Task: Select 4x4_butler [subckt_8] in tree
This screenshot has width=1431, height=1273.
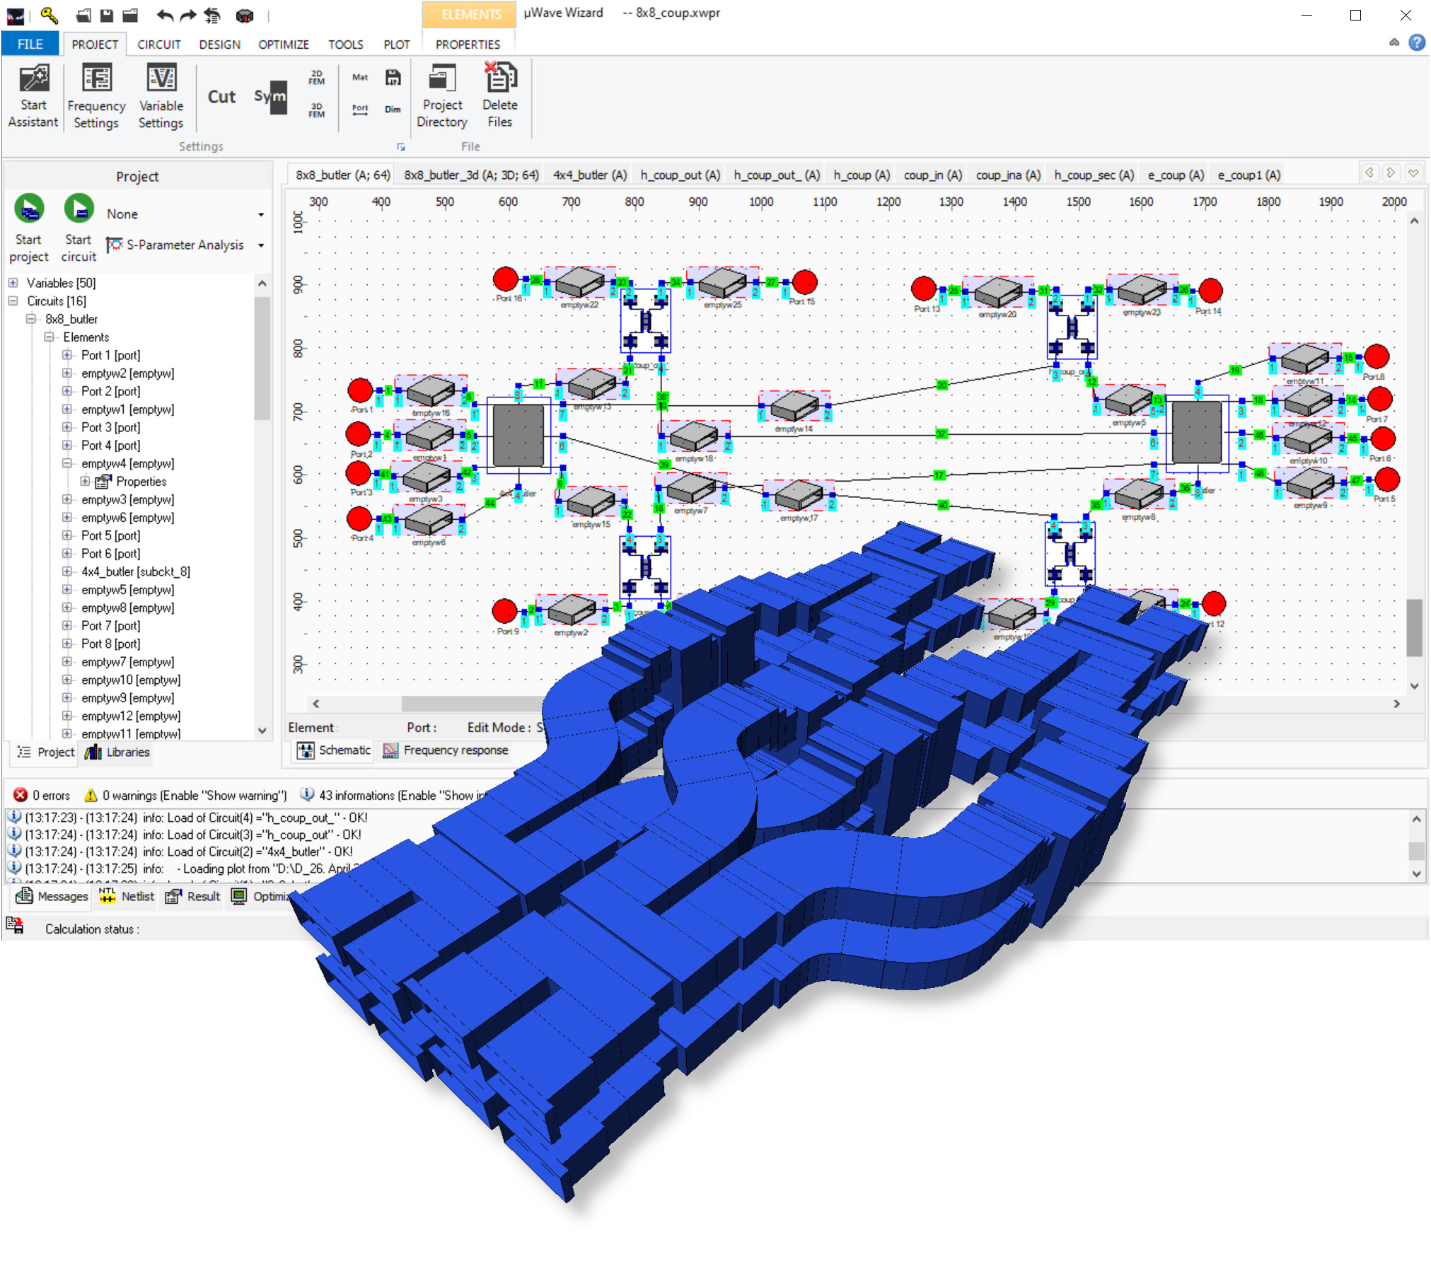Action: (135, 571)
